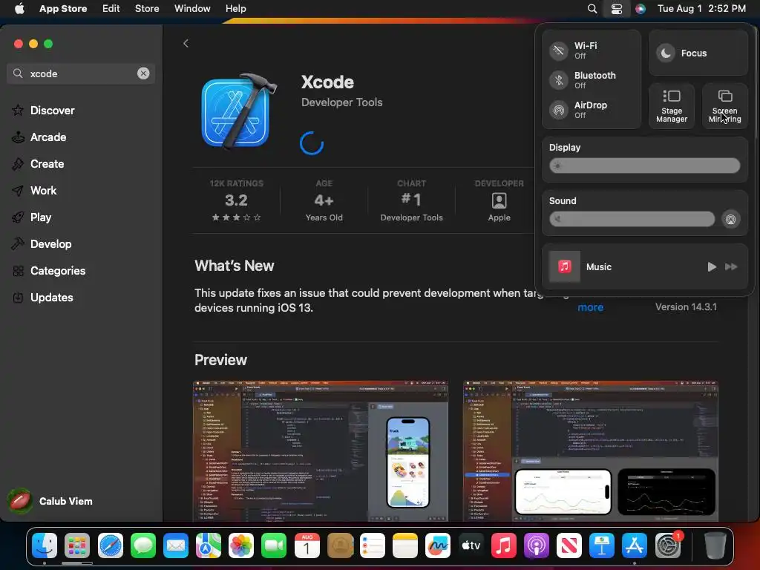Select the Play category
Screen dimensions: 760x570
tap(32, 217)
